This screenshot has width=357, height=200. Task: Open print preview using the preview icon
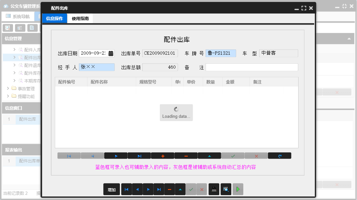point(226,189)
